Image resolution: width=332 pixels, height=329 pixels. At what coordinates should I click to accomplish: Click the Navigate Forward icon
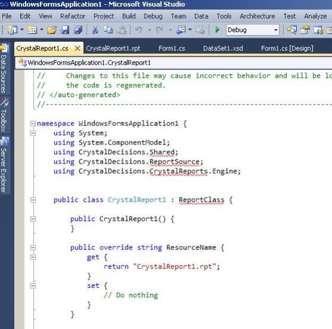[x=200, y=30]
